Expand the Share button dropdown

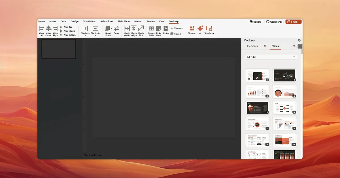point(300,22)
